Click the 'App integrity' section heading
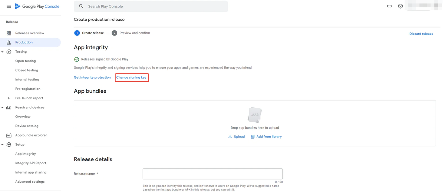Screen dimensions: 445x192 pyautogui.click(x=91, y=47)
